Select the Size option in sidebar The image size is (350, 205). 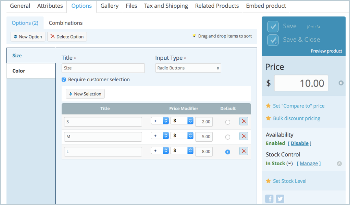(x=31, y=56)
